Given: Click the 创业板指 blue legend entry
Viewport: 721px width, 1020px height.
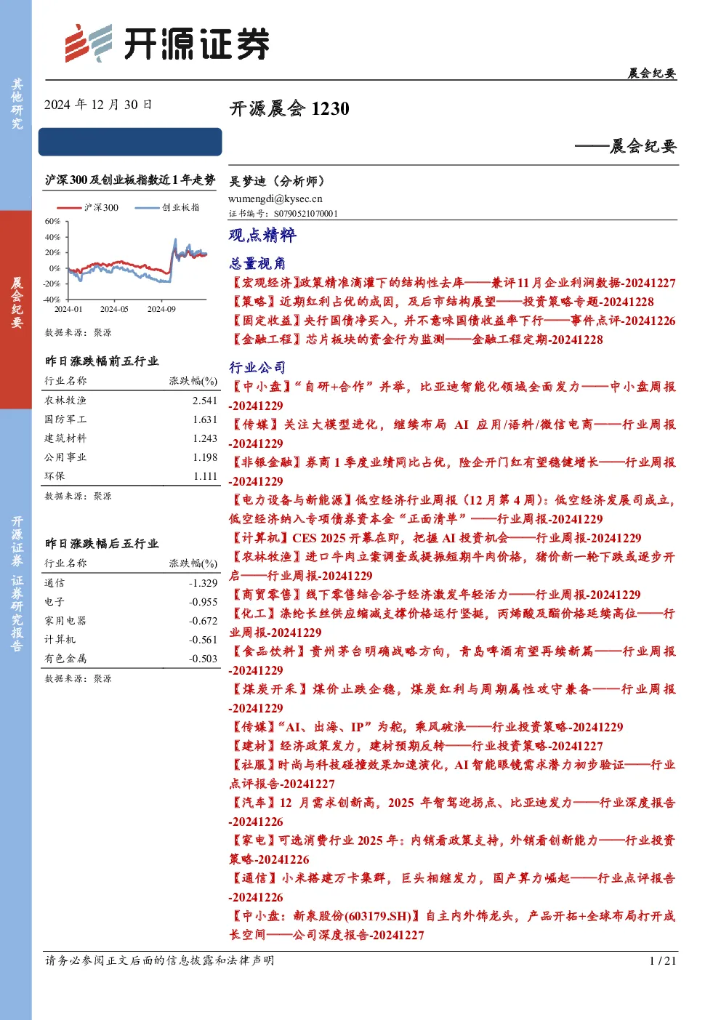Looking at the screenshot, I should [168, 207].
